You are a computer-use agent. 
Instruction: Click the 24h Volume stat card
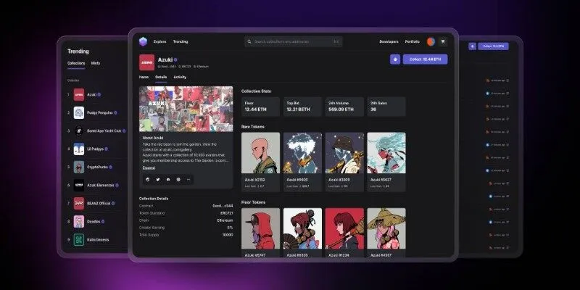(344, 107)
